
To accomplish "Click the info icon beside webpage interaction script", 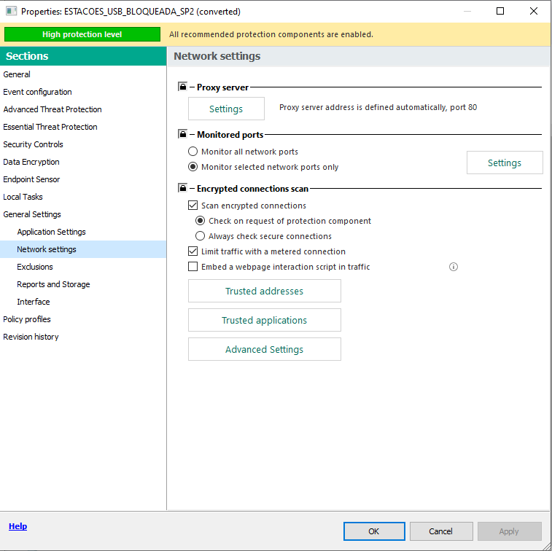I will tap(454, 267).
